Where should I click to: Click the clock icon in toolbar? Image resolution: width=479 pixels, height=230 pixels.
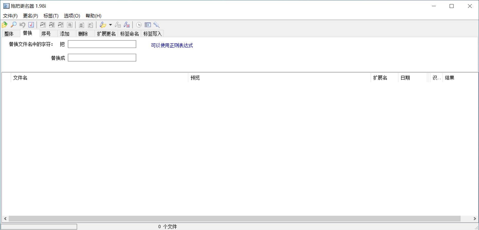click(x=139, y=25)
